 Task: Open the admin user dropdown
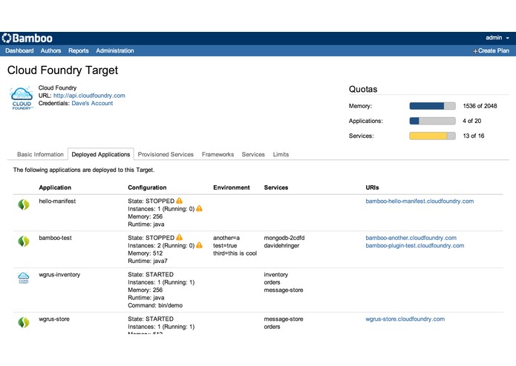(x=497, y=38)
